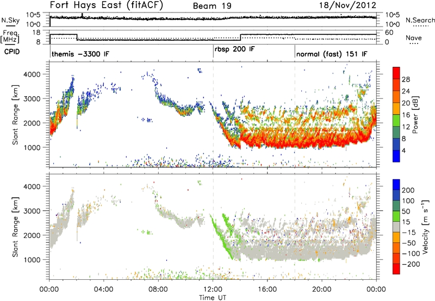Click the '1000' tick on velocity panel
Screen dimensions: 435x301
point(32,260)
